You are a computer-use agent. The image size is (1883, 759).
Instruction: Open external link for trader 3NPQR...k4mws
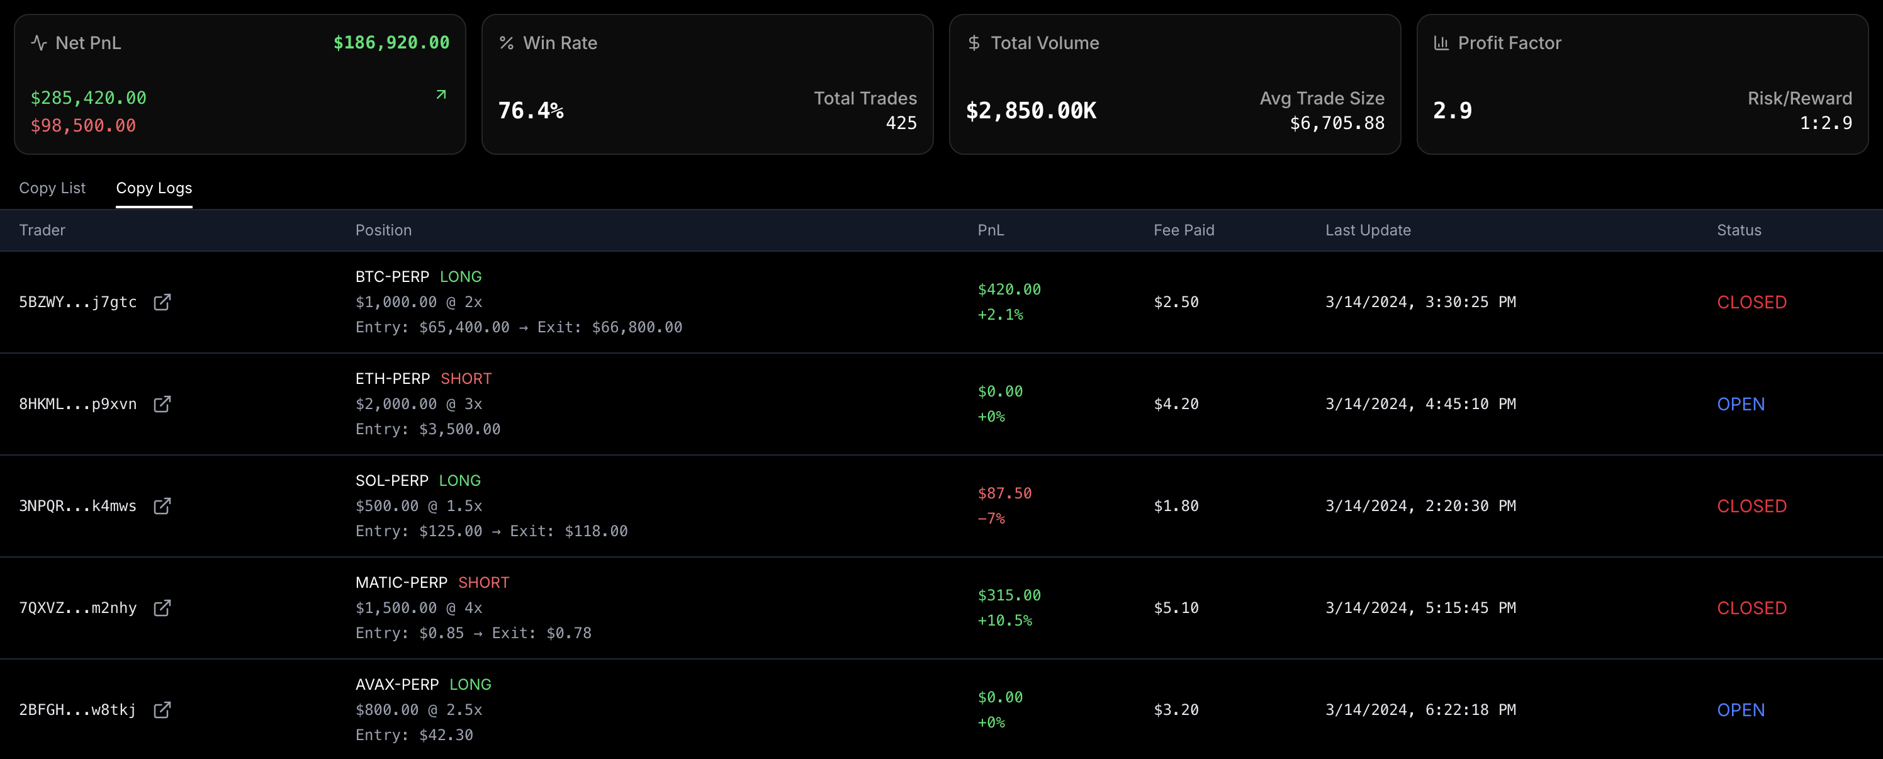(x=163, y=506)
